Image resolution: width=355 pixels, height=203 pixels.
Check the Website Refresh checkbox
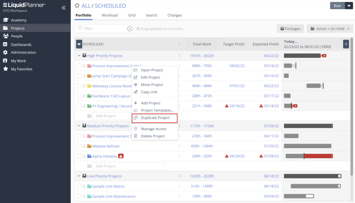pyautogui.click(x=79, y=146)
